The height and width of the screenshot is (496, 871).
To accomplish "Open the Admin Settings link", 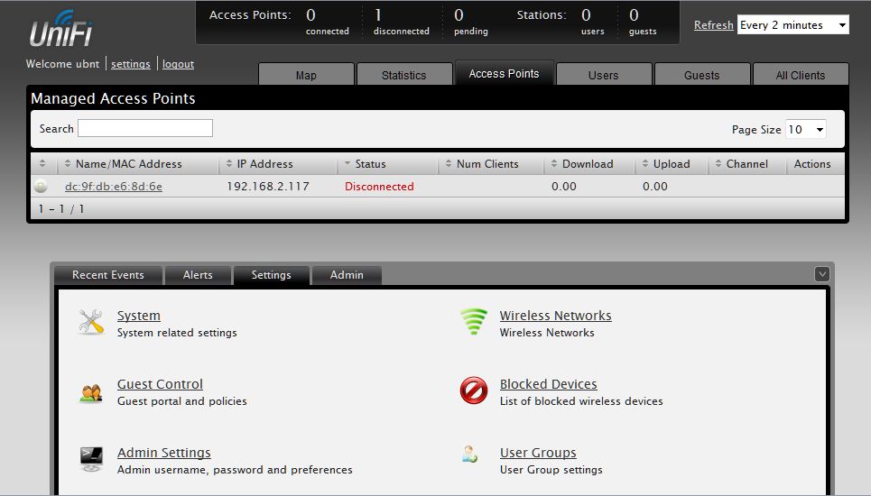I will point(164,453).
